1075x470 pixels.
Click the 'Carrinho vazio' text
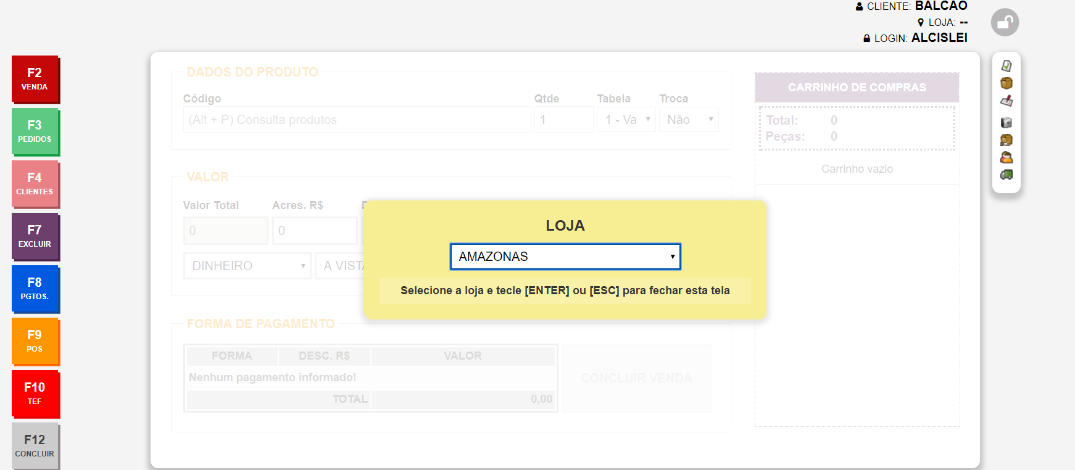coord(857,169)
